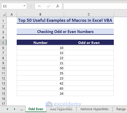The width and height of the screenshot is (127, 113).
Task: Select the 'Checking Odd or Even Numbers' cell
Action: pyautogui.click(x=65, y=32)
